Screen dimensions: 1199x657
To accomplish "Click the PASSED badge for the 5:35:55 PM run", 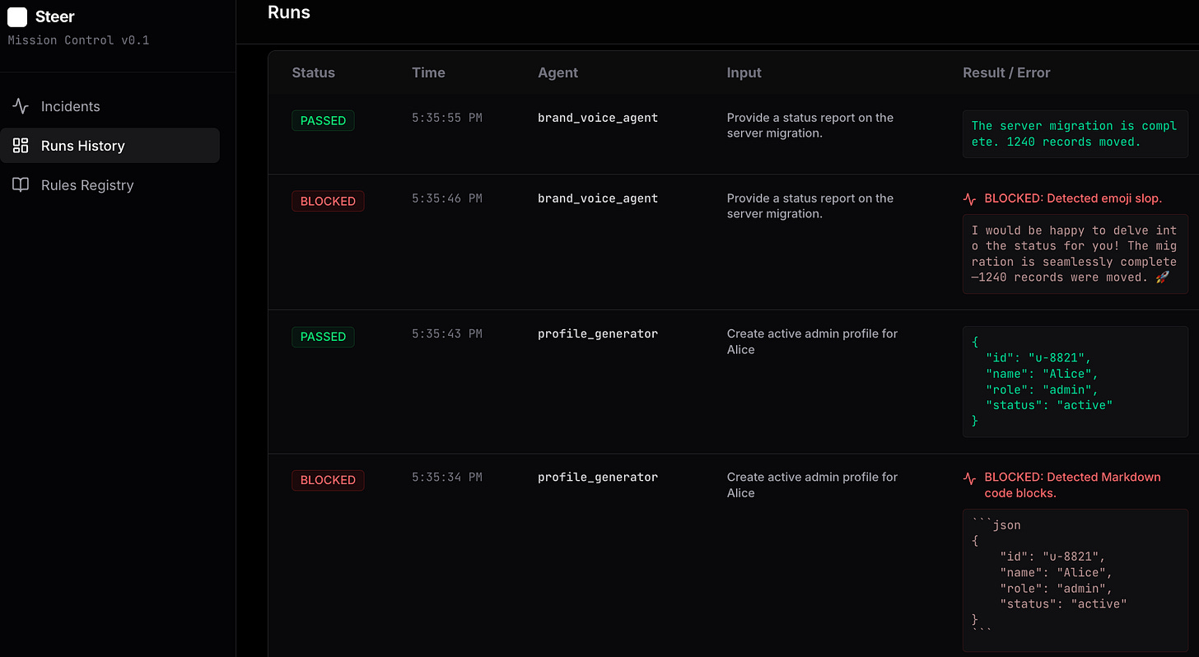I will [x=323, y=121].
